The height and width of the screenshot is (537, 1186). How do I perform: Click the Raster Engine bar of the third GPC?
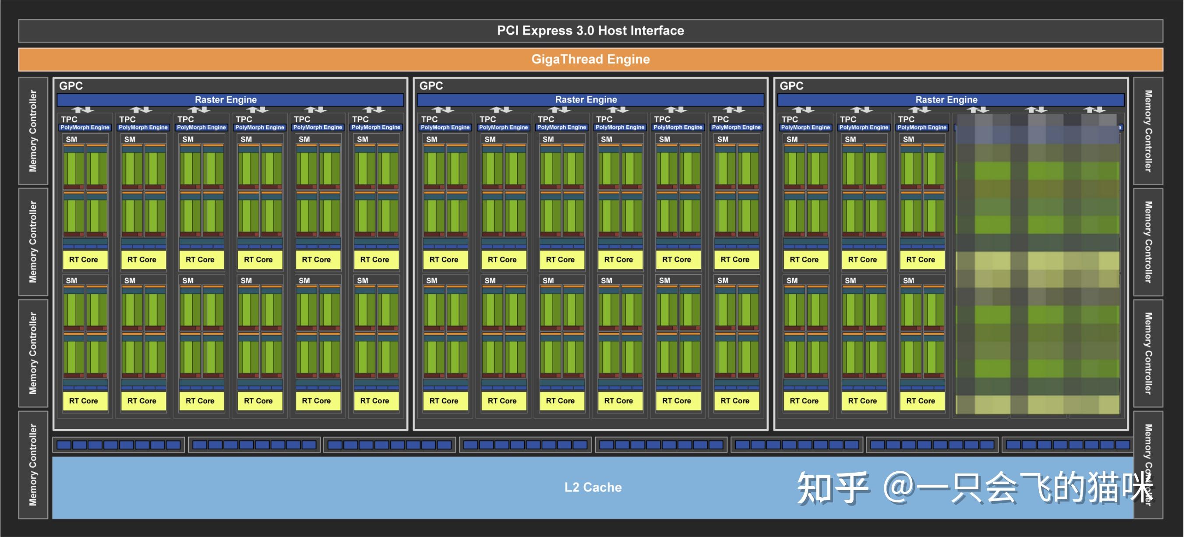click(x=946, y=99)
